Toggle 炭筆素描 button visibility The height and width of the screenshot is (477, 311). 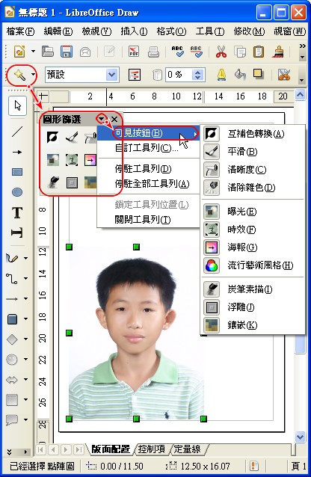coord(253,289)
